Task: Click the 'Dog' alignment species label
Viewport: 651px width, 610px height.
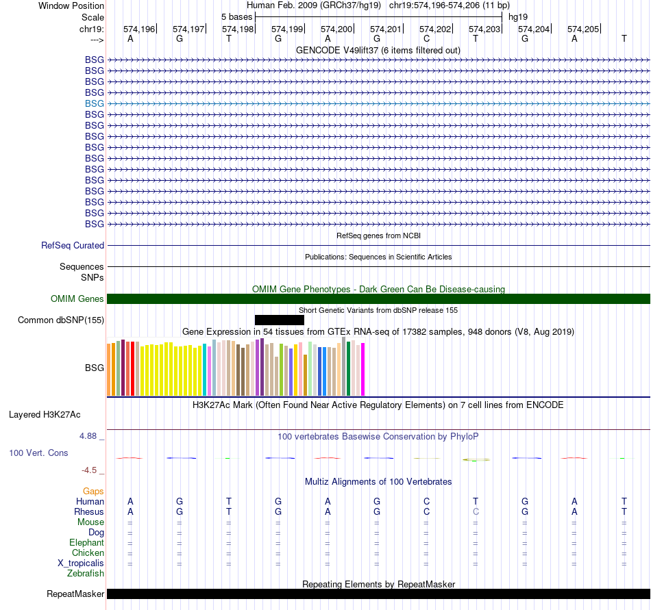Action: pos(96,533)
